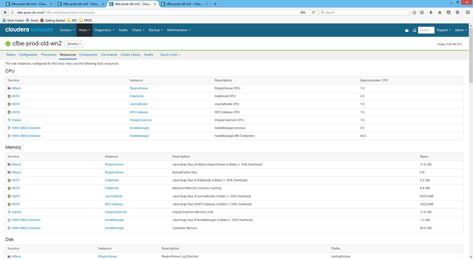Click Impala icon in Daemon Memory Limit row
This screenshot has width=473, height=259.
click(9, 212)
